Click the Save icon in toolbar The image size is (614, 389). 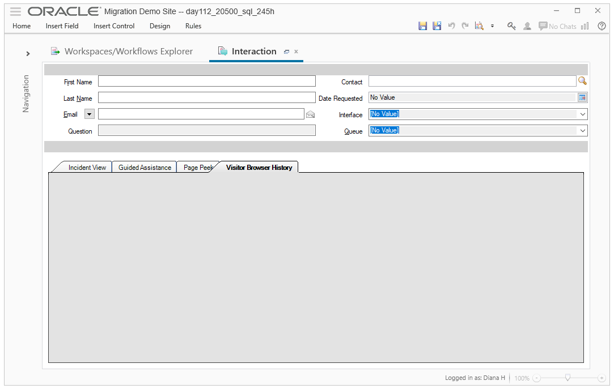tap(422, 26)
